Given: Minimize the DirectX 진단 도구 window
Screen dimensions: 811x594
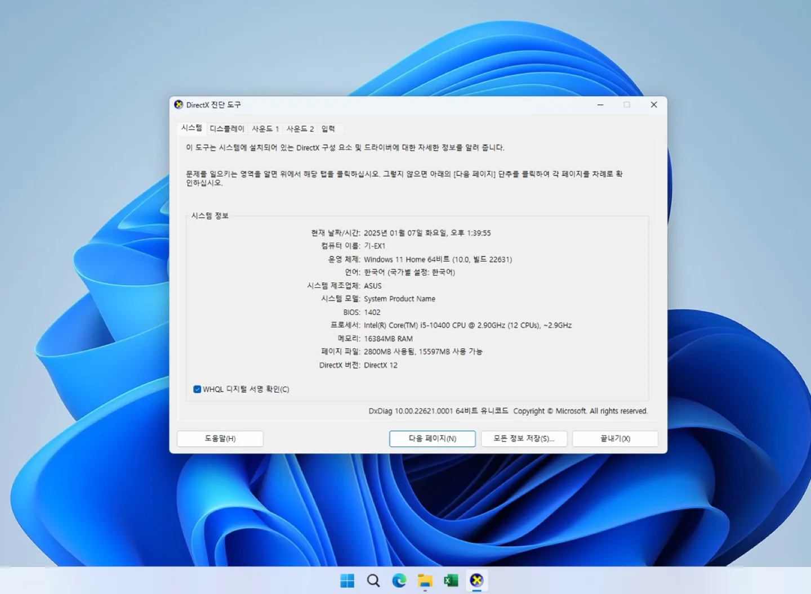Looking at the screenshot, I should pyautogui.click(x=600, y=105).
